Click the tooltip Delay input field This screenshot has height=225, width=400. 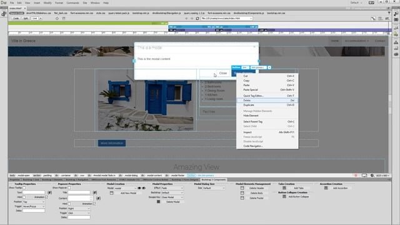34,211
